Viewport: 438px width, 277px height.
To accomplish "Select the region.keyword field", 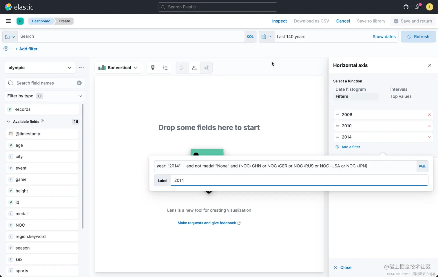I will click(x=42, y=236).
